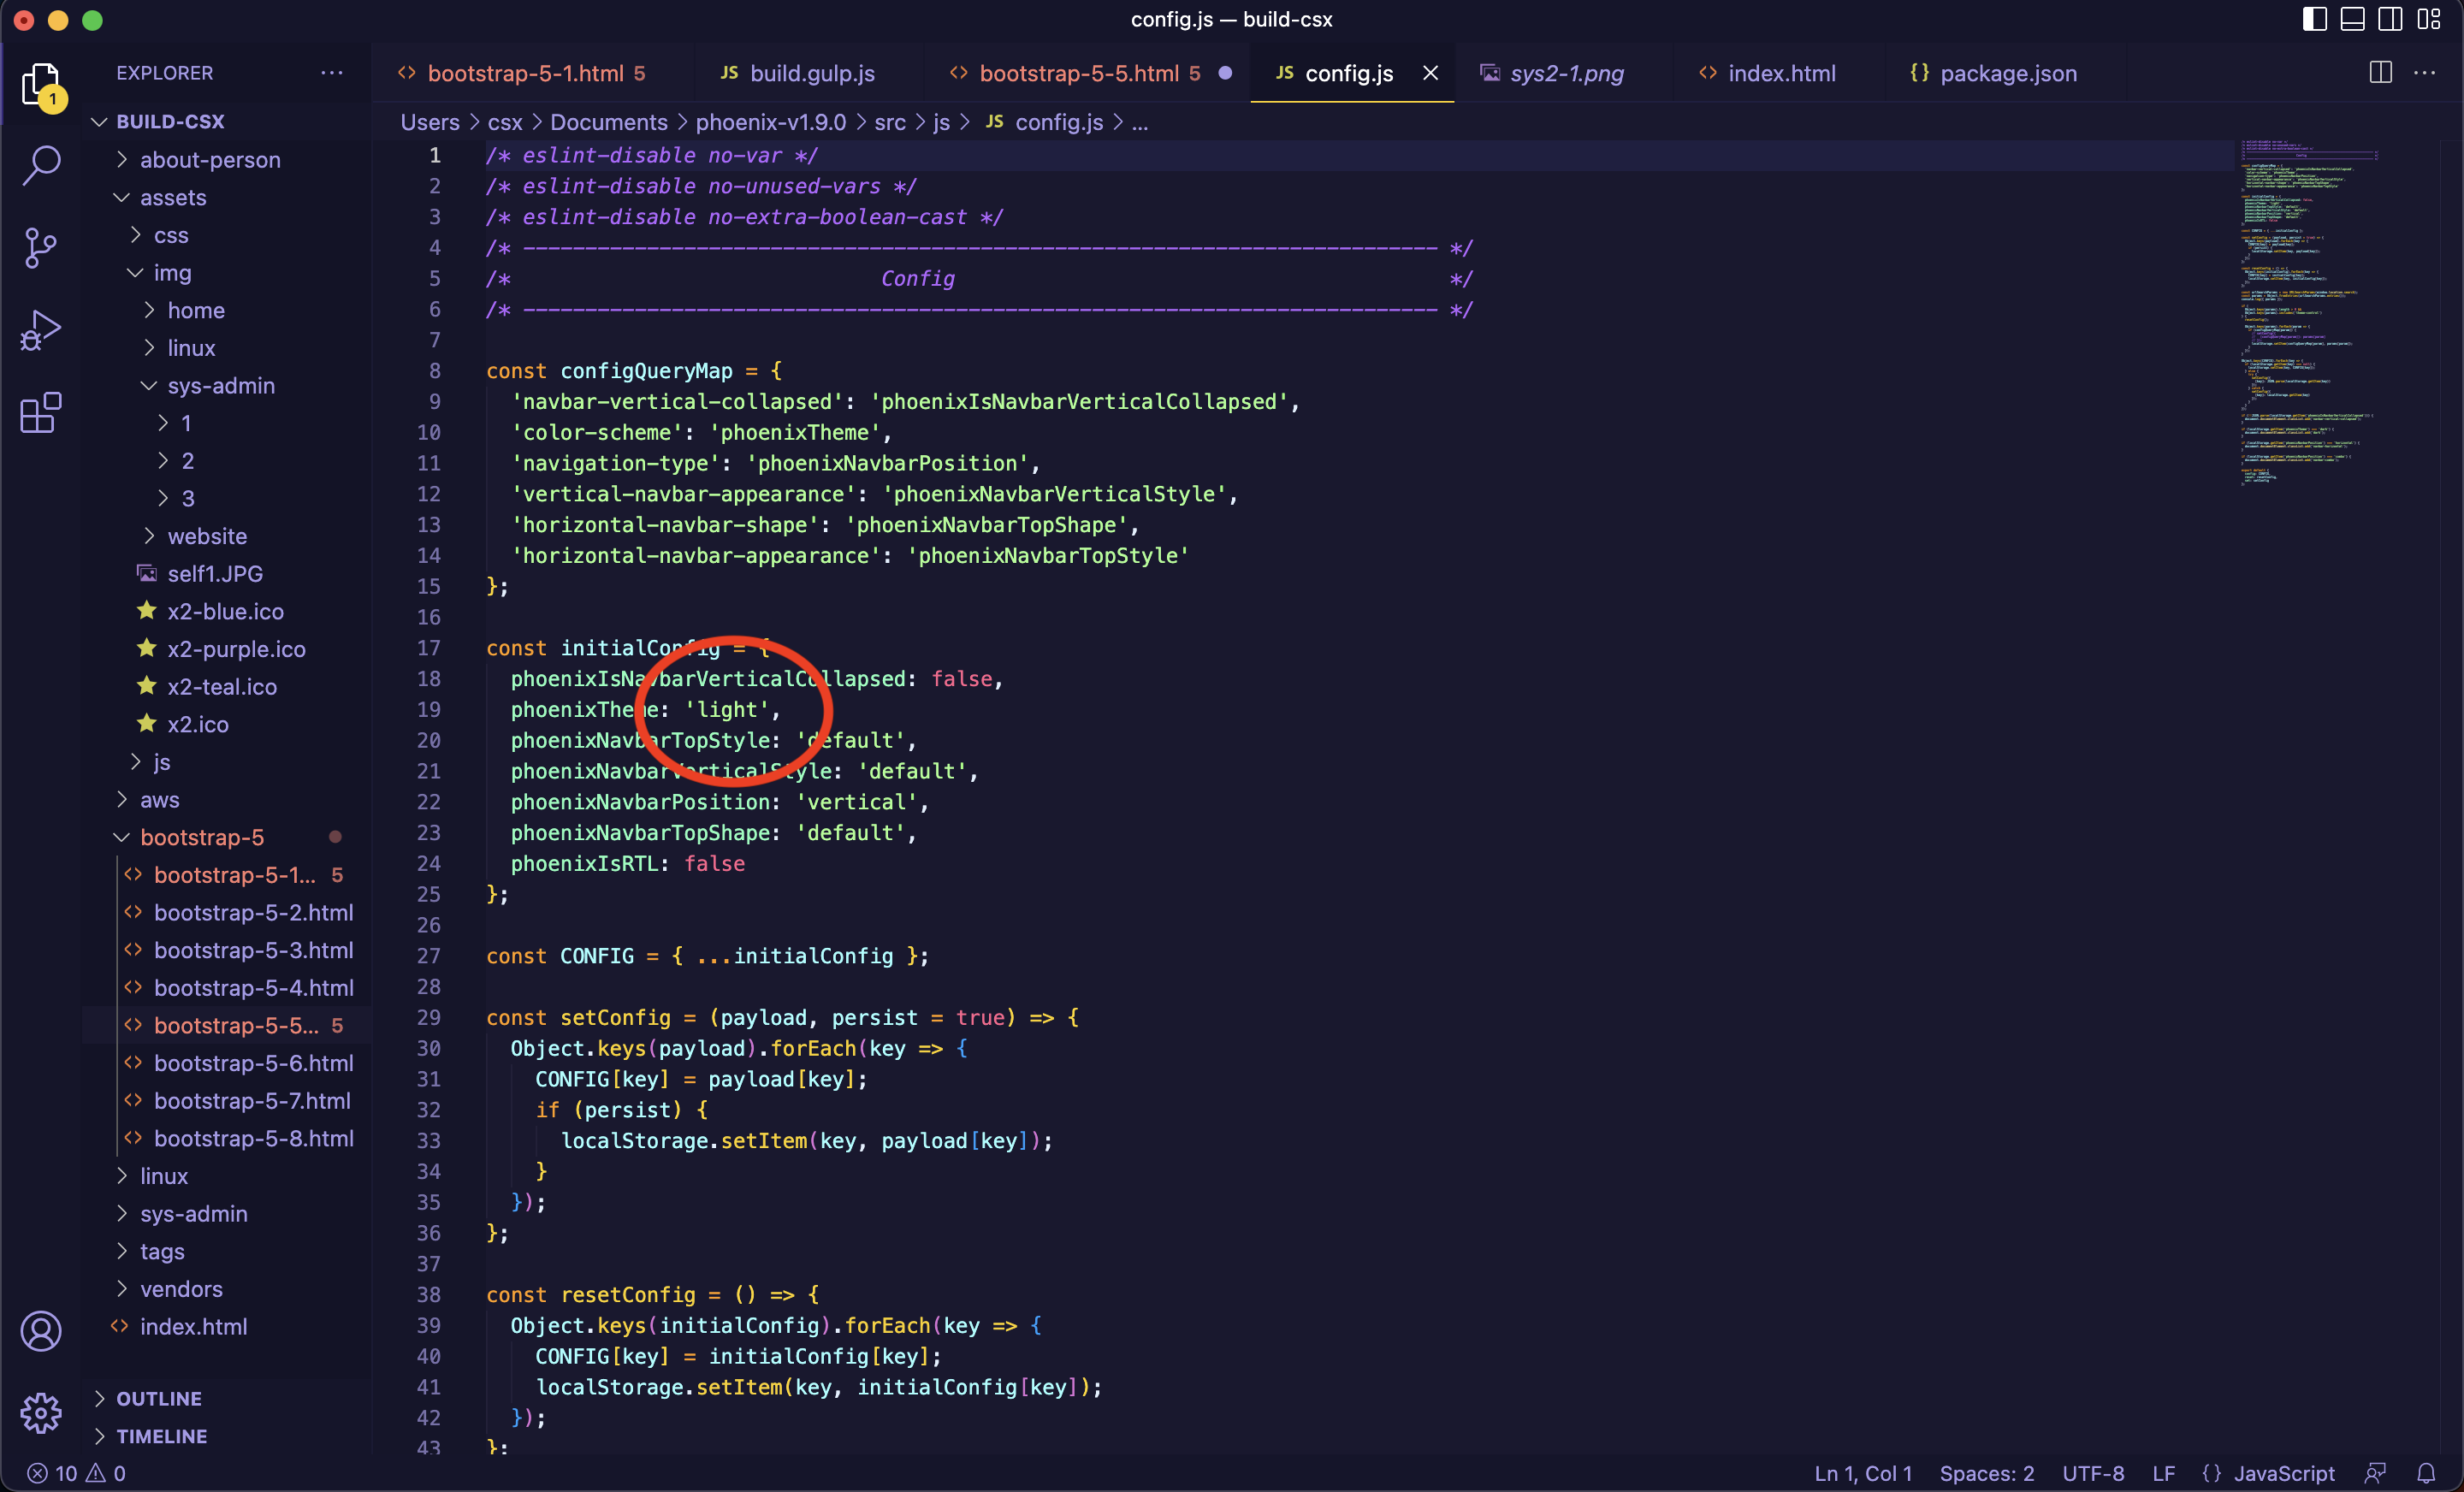Screen dimensions: 2464x1492
Task: Open the Extensions view
Action: tap(41, 412)
